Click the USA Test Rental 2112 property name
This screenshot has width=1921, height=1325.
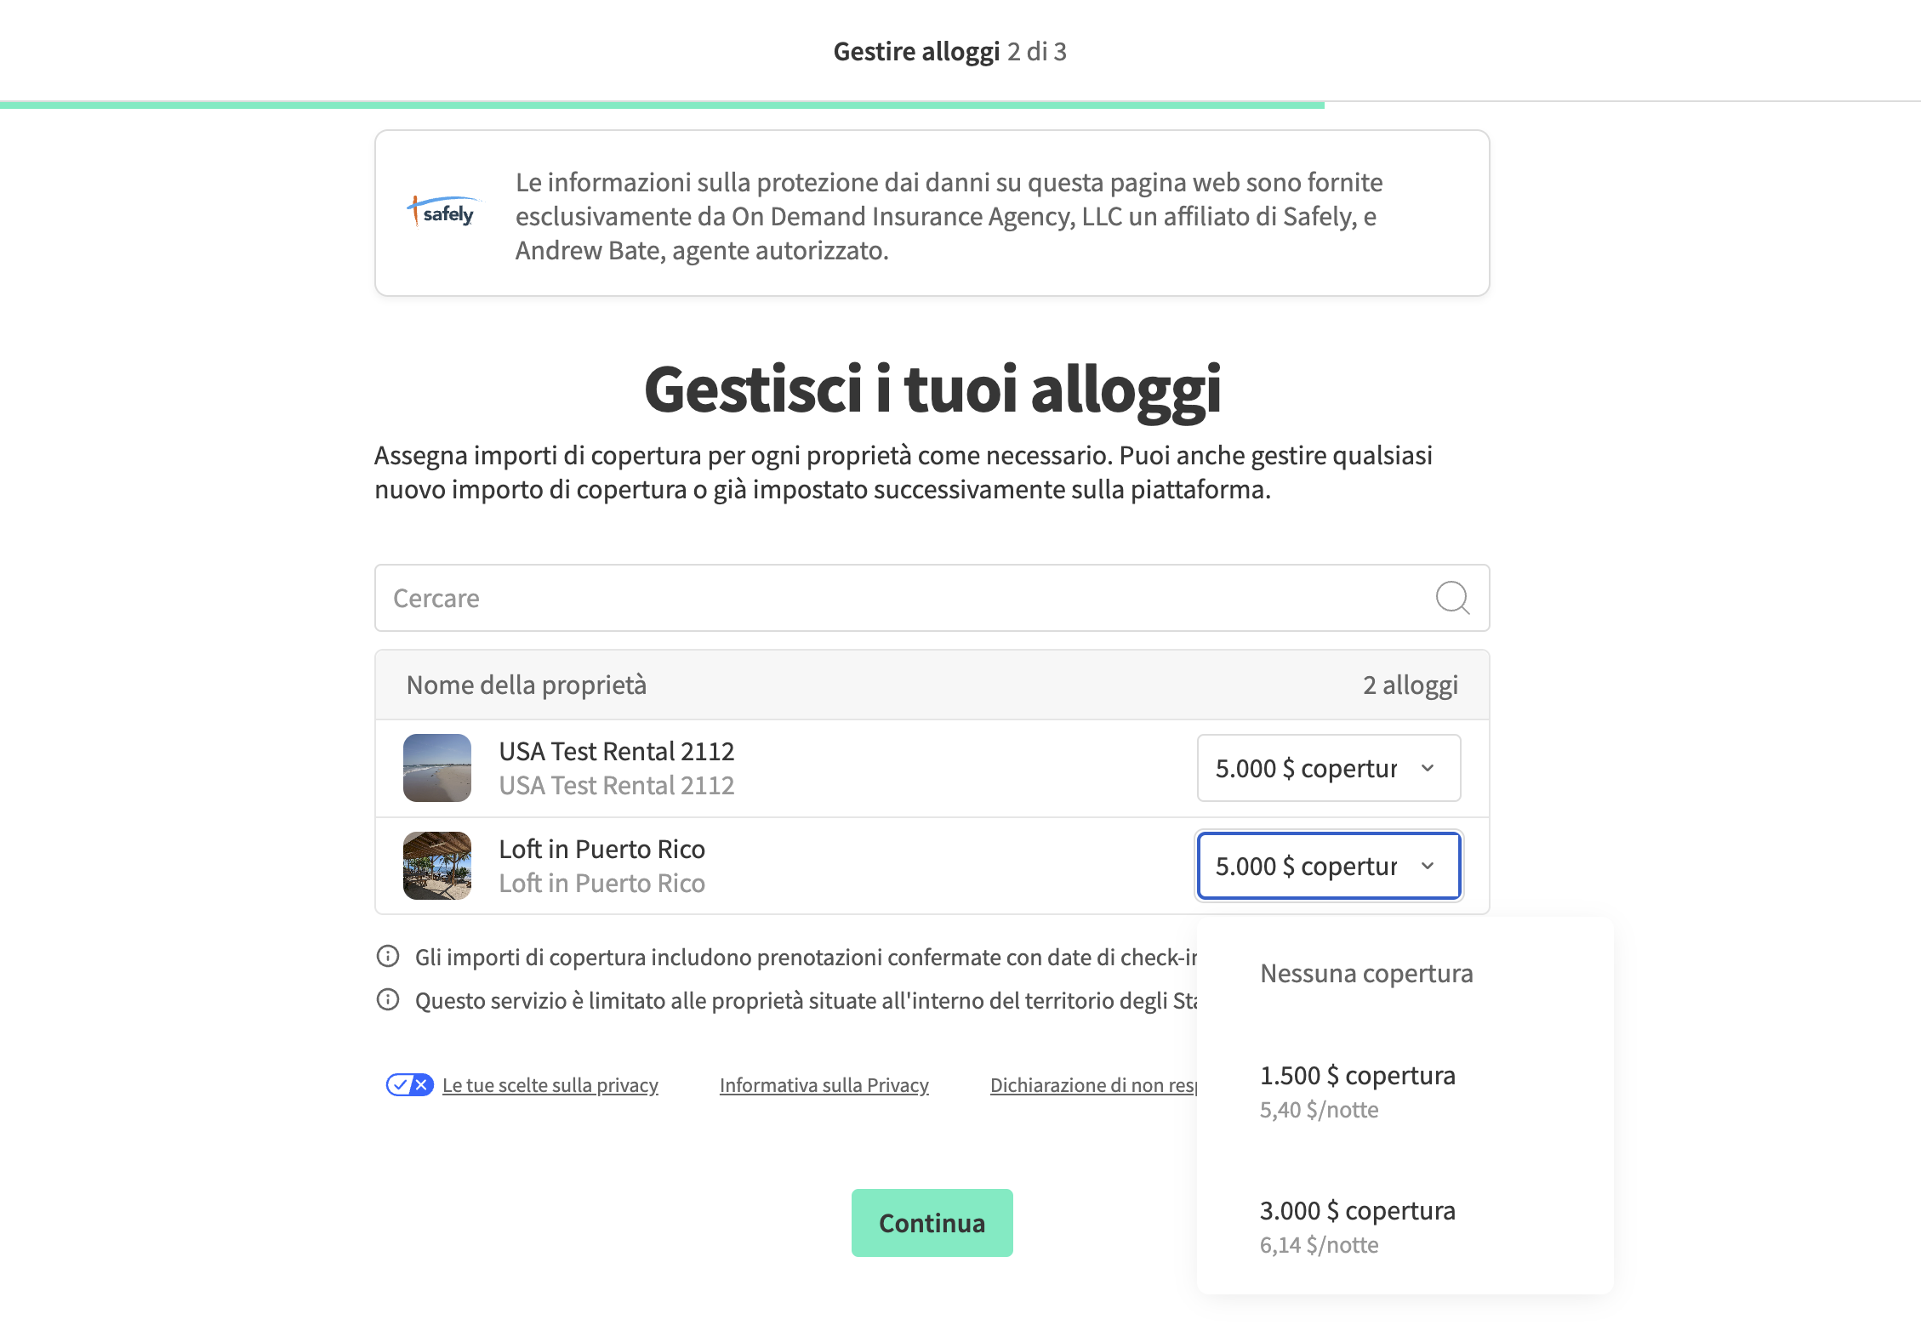click(616, 752)
